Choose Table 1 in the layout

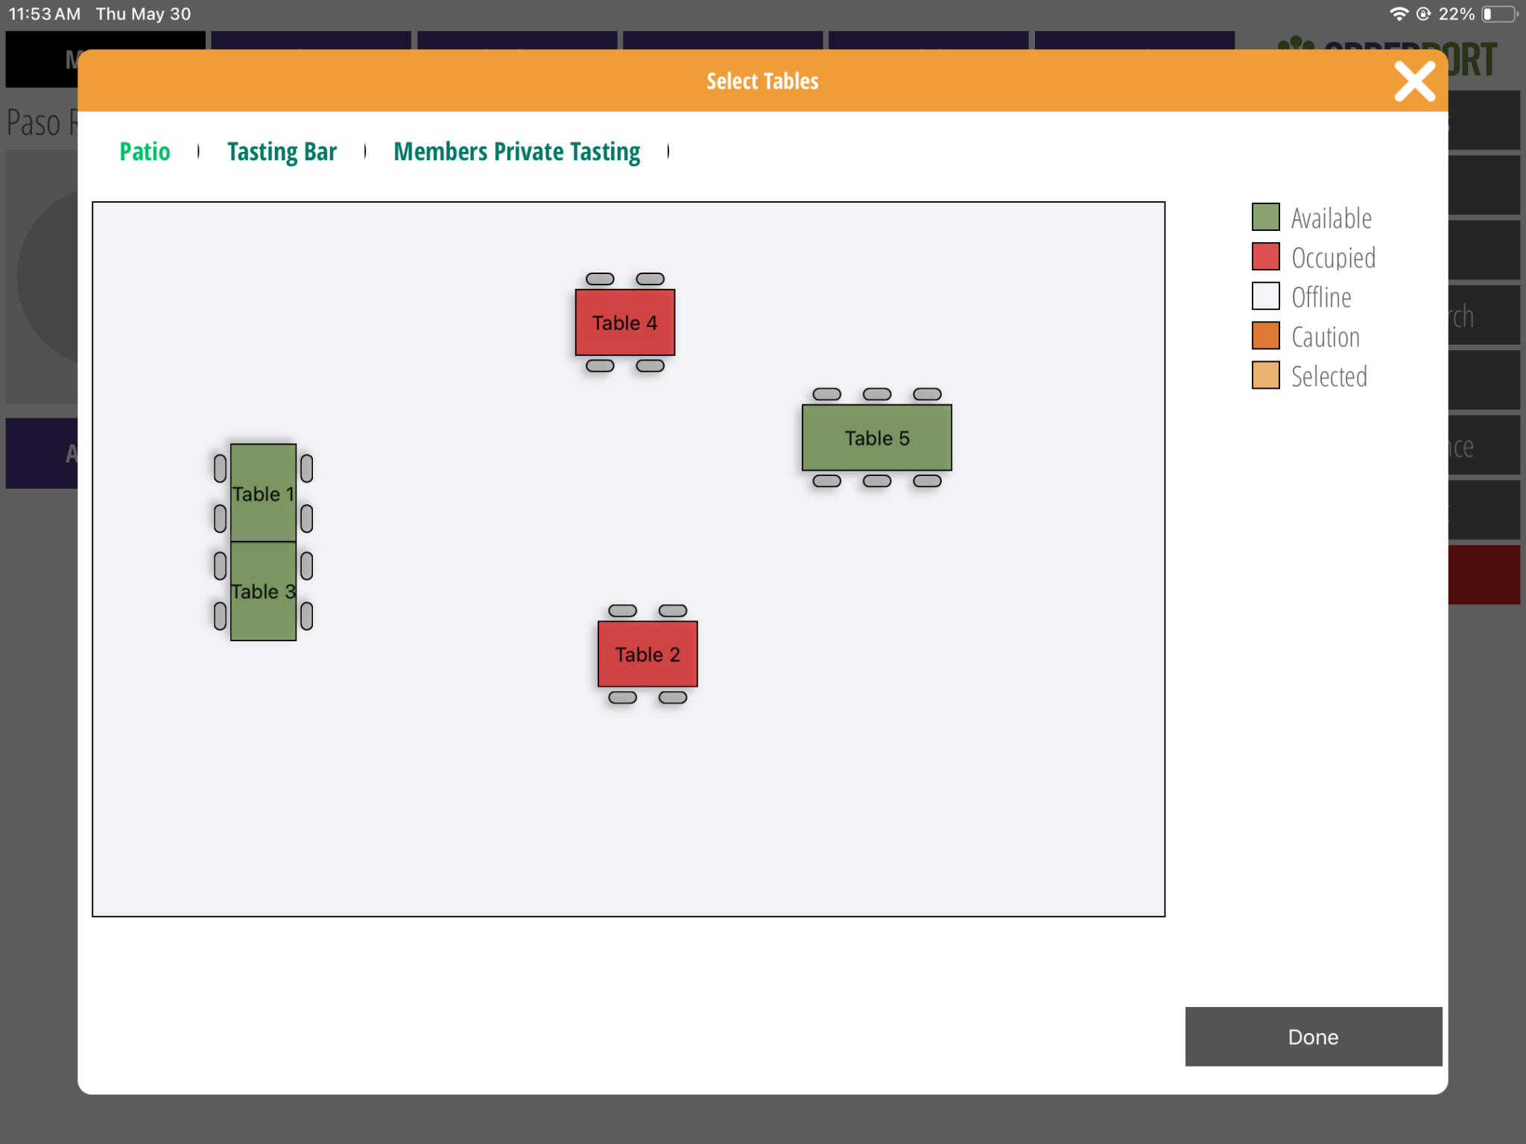[262, 493]
